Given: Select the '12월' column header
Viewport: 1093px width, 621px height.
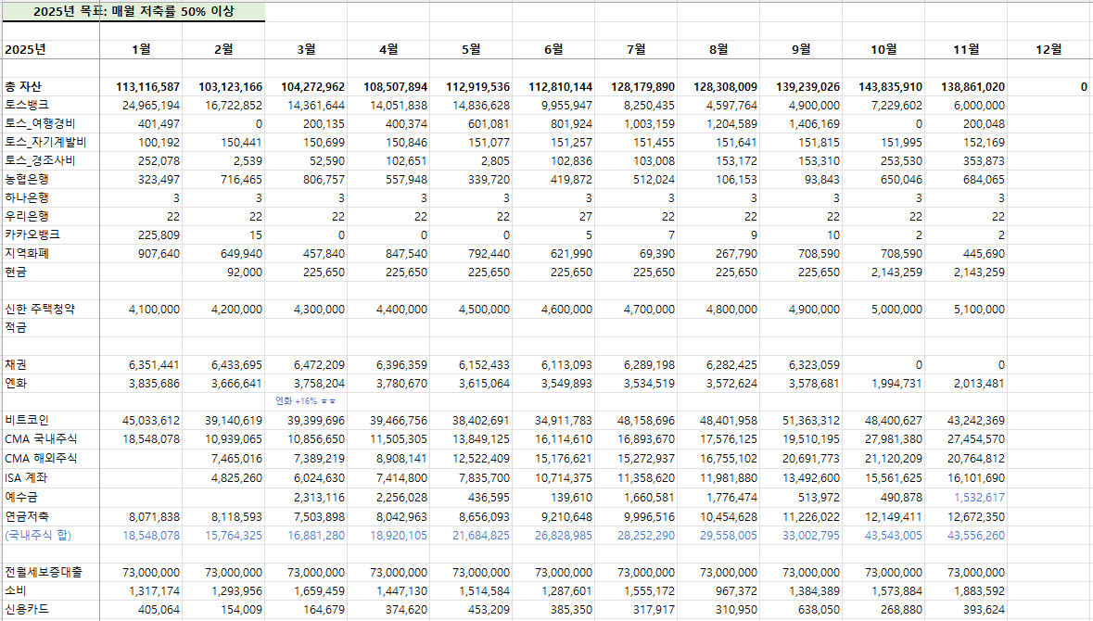Looking at the screenshot, I should pos(1049,49).
